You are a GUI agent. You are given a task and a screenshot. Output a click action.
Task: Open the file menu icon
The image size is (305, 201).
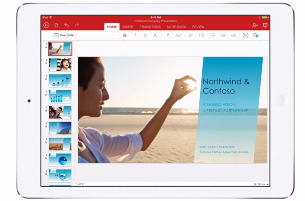57,25
